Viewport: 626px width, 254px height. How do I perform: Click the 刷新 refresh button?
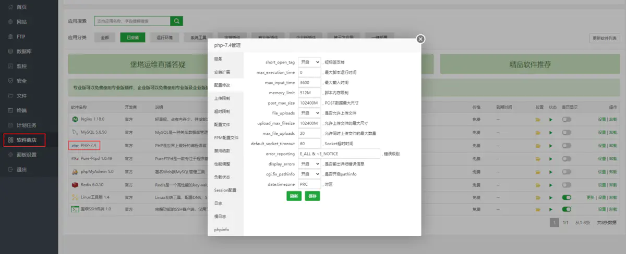pyautogui.click(x=294, y=196)
